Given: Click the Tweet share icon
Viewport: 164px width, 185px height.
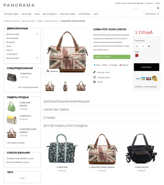Looking at the screenshot, I should (x=95, y=65).
